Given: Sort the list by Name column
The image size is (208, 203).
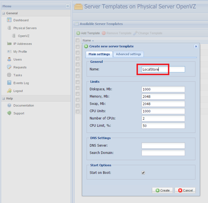Looking at the screenshot, I should tap(88, 40).
